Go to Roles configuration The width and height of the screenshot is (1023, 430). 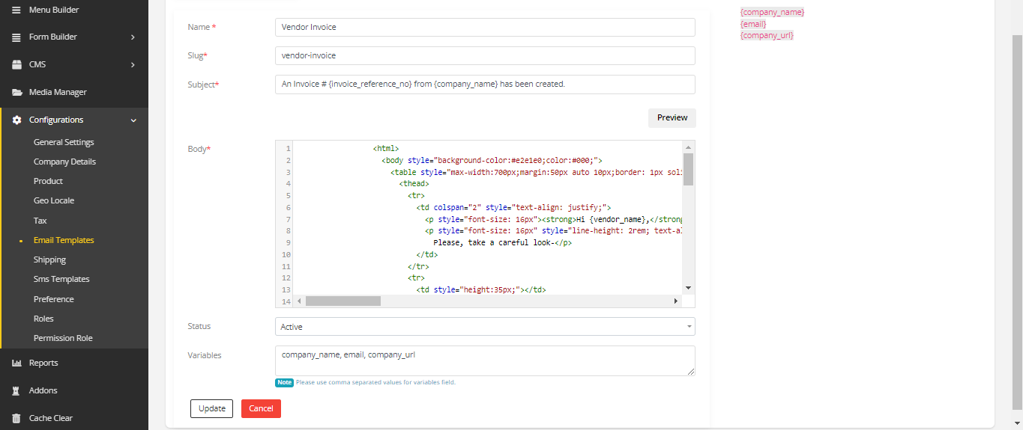[x=43, y=319]
